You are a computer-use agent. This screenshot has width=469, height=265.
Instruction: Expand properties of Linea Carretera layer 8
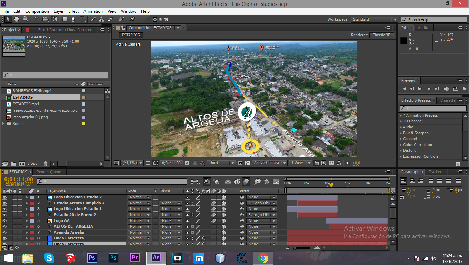(x=27, y=238)
